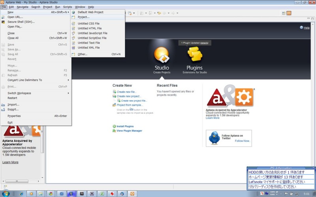Open the dropdown beside the window-stack toolbar icon
This screenshot has width=316, height=197.
(134, 13)
